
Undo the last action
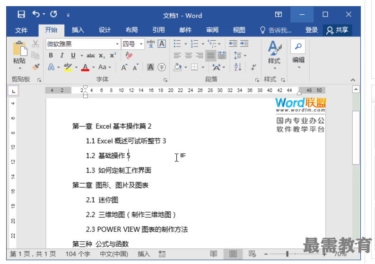[x=36, y=14]
